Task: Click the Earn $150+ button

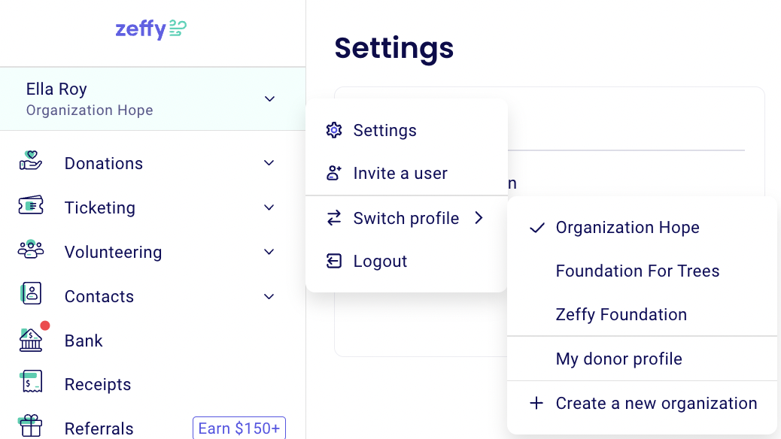Action: pyautogui.click(x=239, y=428)
